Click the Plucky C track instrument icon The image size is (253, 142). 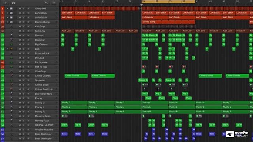(x=11, y=103)
